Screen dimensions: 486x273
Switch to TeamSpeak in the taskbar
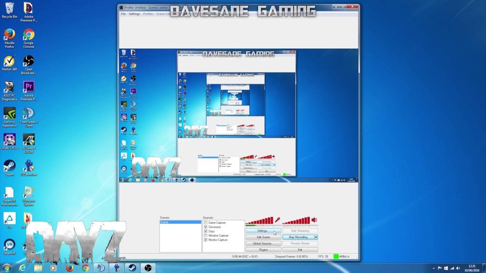click(101, 268)
